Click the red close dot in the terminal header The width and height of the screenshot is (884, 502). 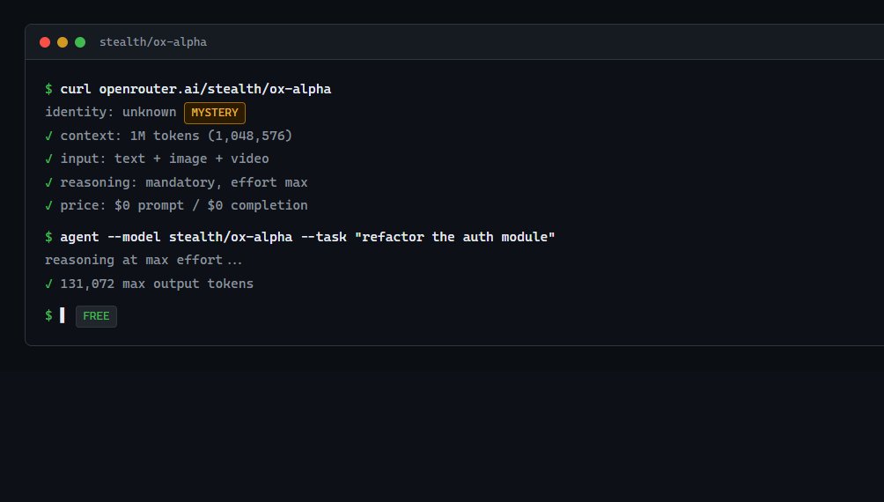click(x=45, y=42)
